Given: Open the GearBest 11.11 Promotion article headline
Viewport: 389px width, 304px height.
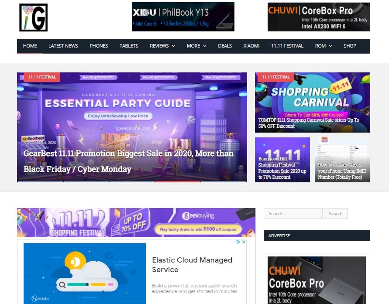Looking at the screenshot, I should point(128,161).
